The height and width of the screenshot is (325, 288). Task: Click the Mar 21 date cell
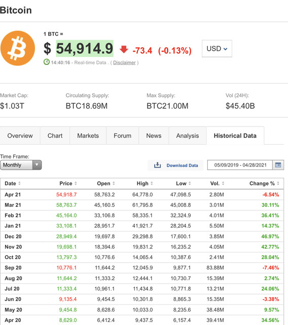tap(13, 205)
